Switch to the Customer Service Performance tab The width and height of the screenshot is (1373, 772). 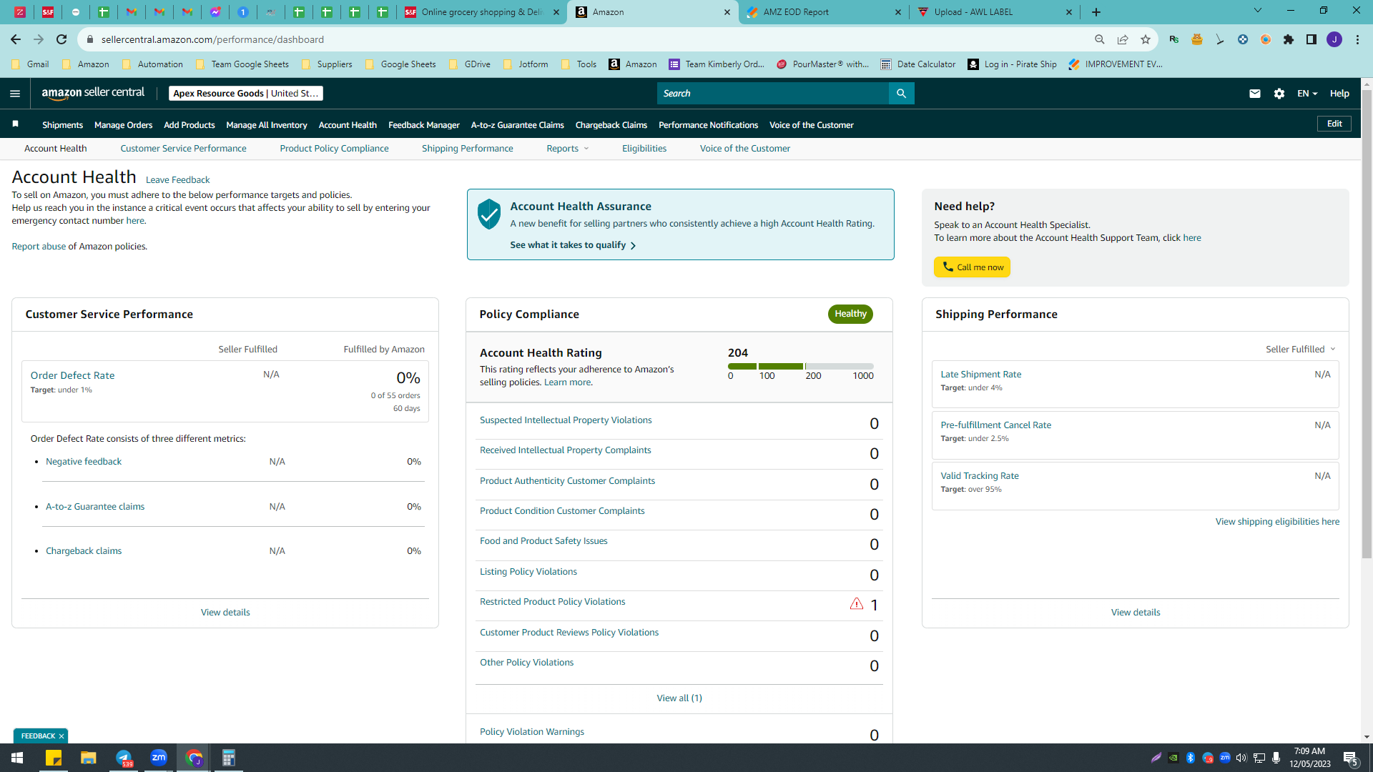click(x=183, y=149)
